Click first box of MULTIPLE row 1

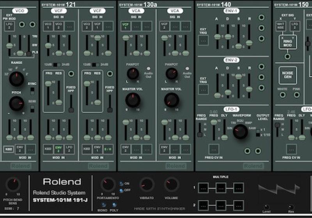(x=203, y=188)
